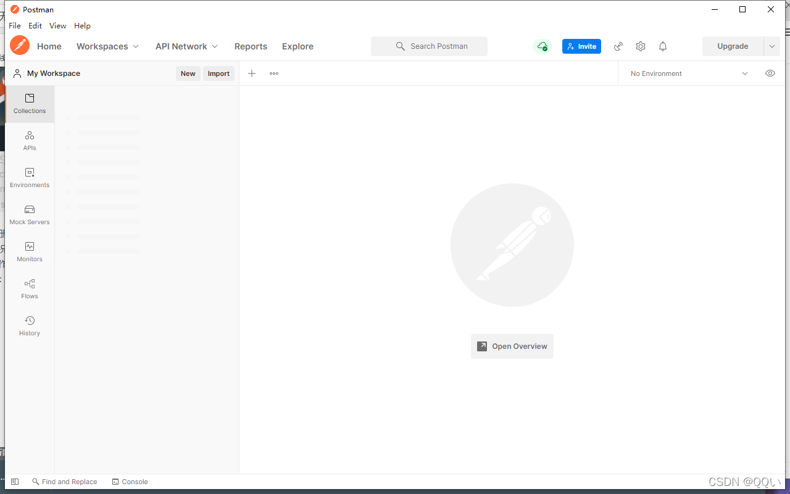Open the Environments sidebar section
The height and width of the screenshot is (494, 790).
[x=30, y=178]
